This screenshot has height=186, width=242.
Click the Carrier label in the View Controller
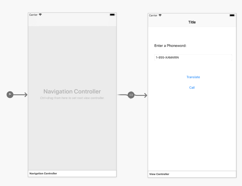(x=153, y=15)
